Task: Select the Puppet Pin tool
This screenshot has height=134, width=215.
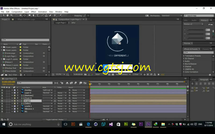Action: tap(61, 16)
